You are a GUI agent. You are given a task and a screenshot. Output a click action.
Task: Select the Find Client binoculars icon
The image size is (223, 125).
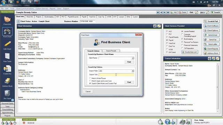click(7, 32)
